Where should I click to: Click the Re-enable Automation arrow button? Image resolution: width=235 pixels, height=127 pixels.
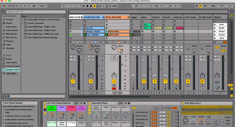tap(104, 6)
